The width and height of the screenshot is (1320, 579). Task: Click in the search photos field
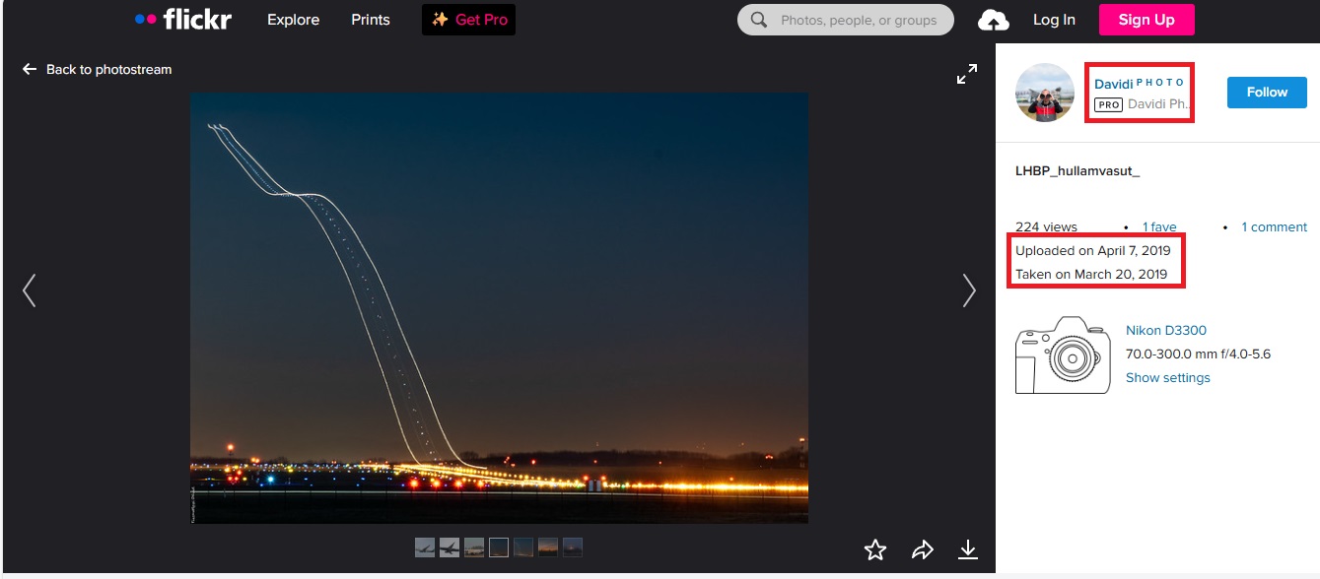tap(858, 20)
